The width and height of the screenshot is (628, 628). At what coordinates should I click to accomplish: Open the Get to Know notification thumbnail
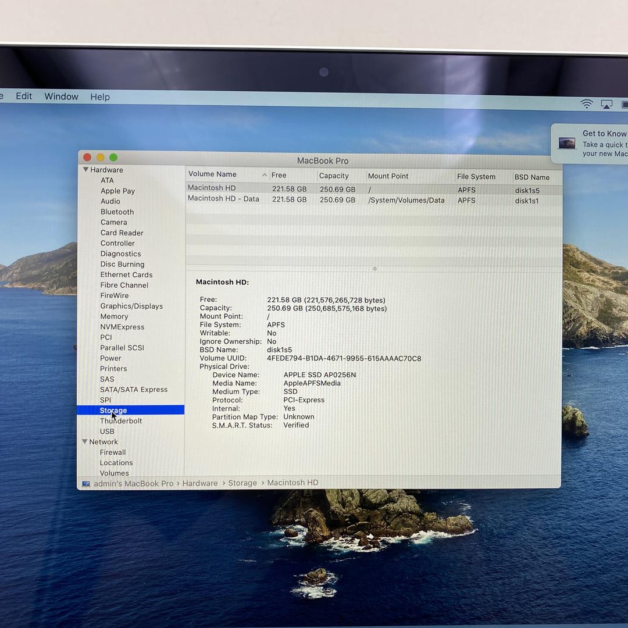click(x=567, y=143)
